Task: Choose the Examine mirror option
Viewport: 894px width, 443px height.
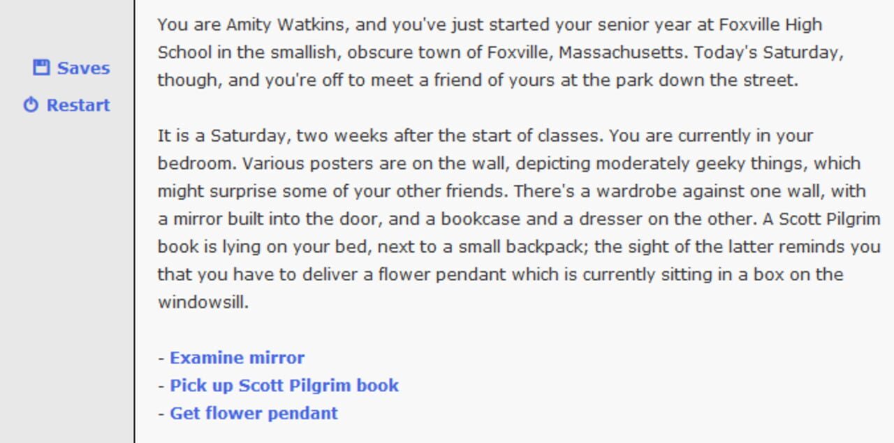Action: pyautogui.click(x=237, y=358)
